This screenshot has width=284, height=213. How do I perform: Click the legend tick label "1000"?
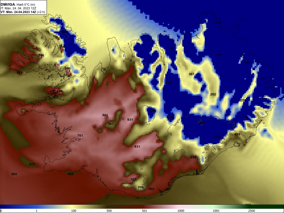tap(181, 211)
